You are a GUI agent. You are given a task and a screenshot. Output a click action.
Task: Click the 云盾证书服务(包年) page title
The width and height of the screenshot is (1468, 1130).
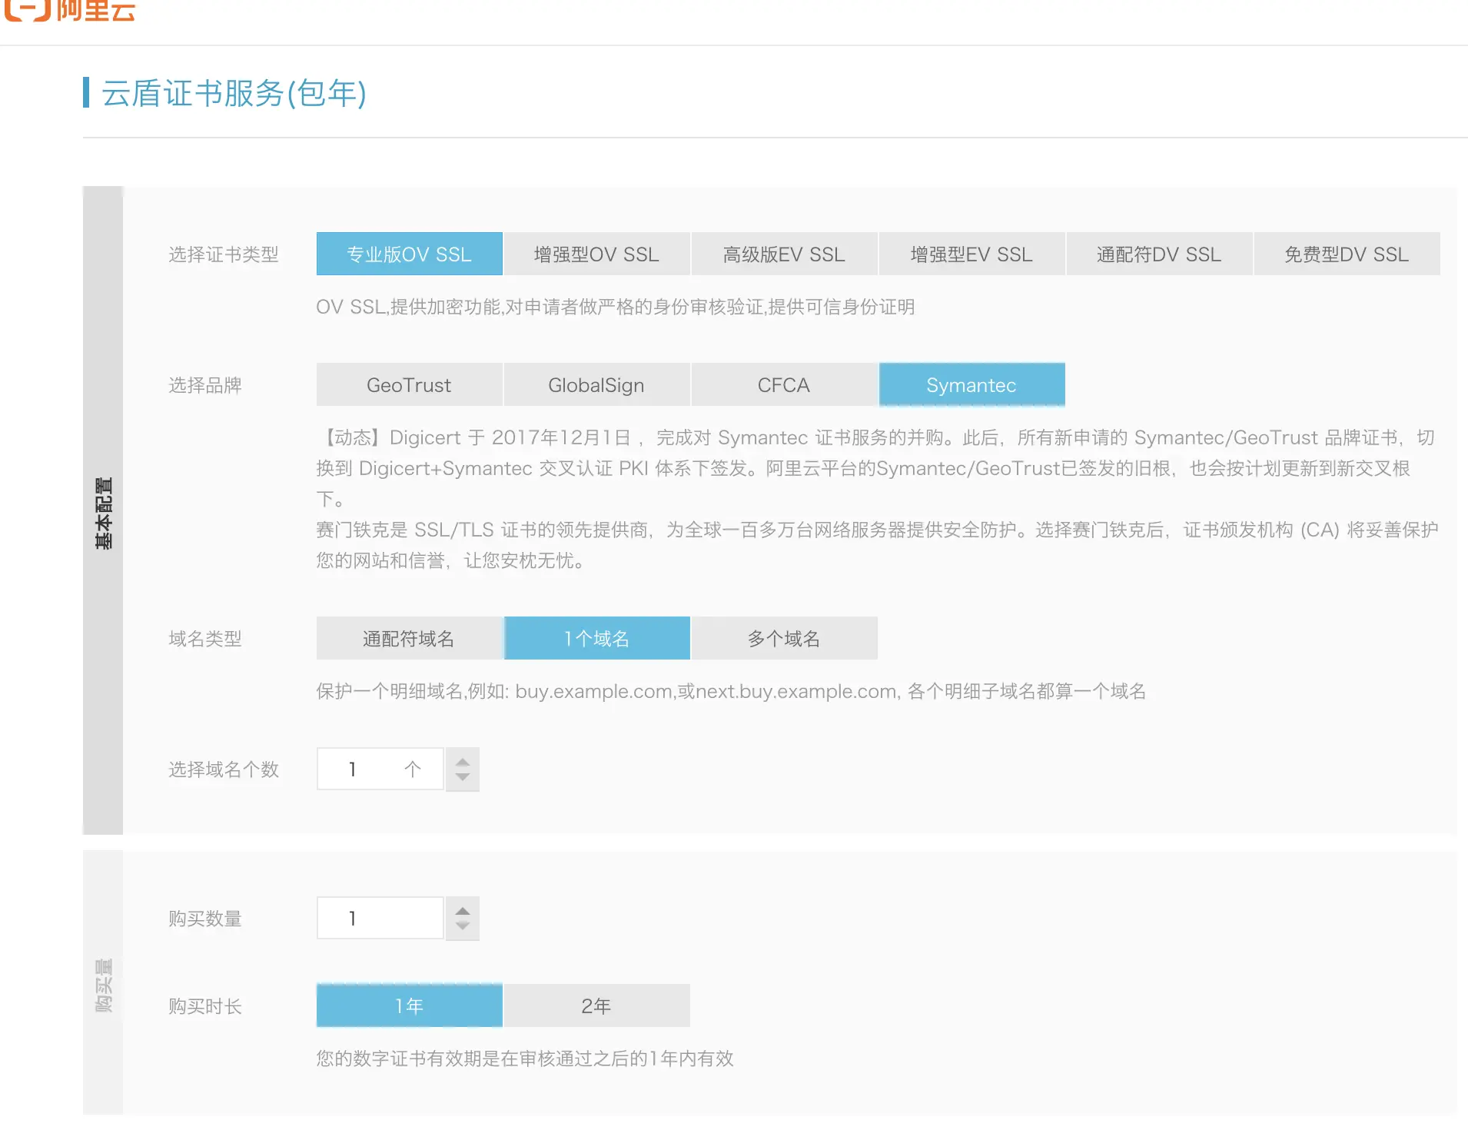point(234,93)
